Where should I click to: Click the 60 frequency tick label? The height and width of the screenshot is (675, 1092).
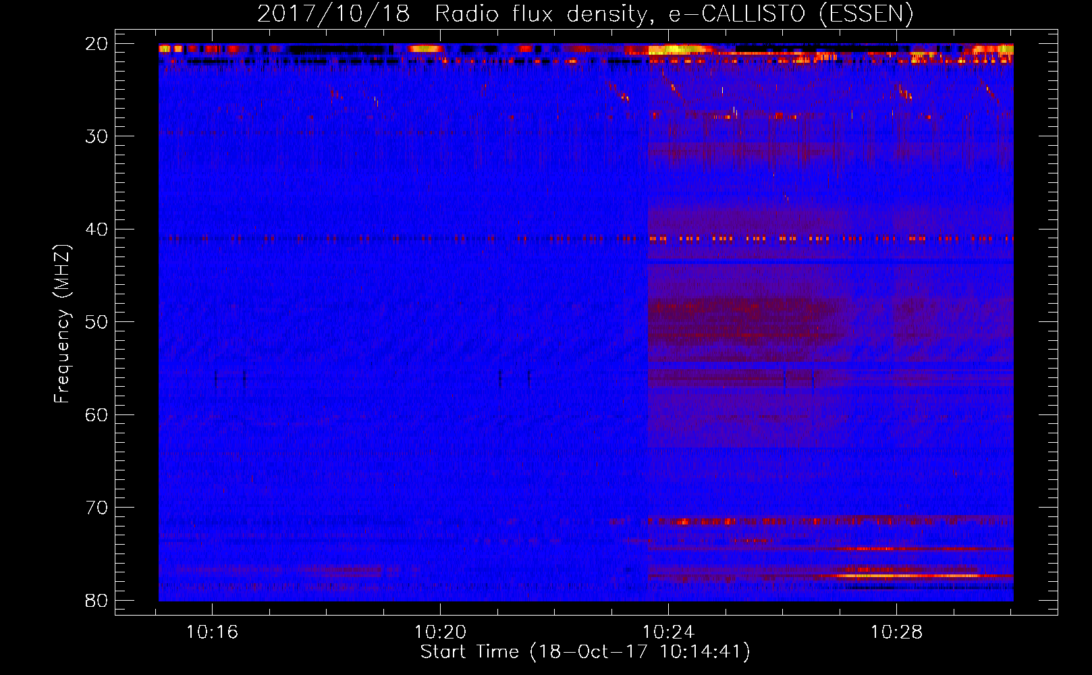click(x=97, y=414)
